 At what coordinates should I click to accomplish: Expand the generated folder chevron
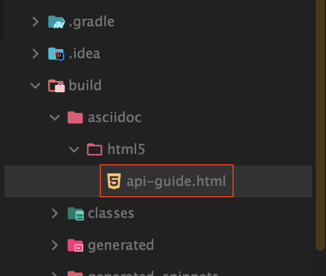point(55,245)
